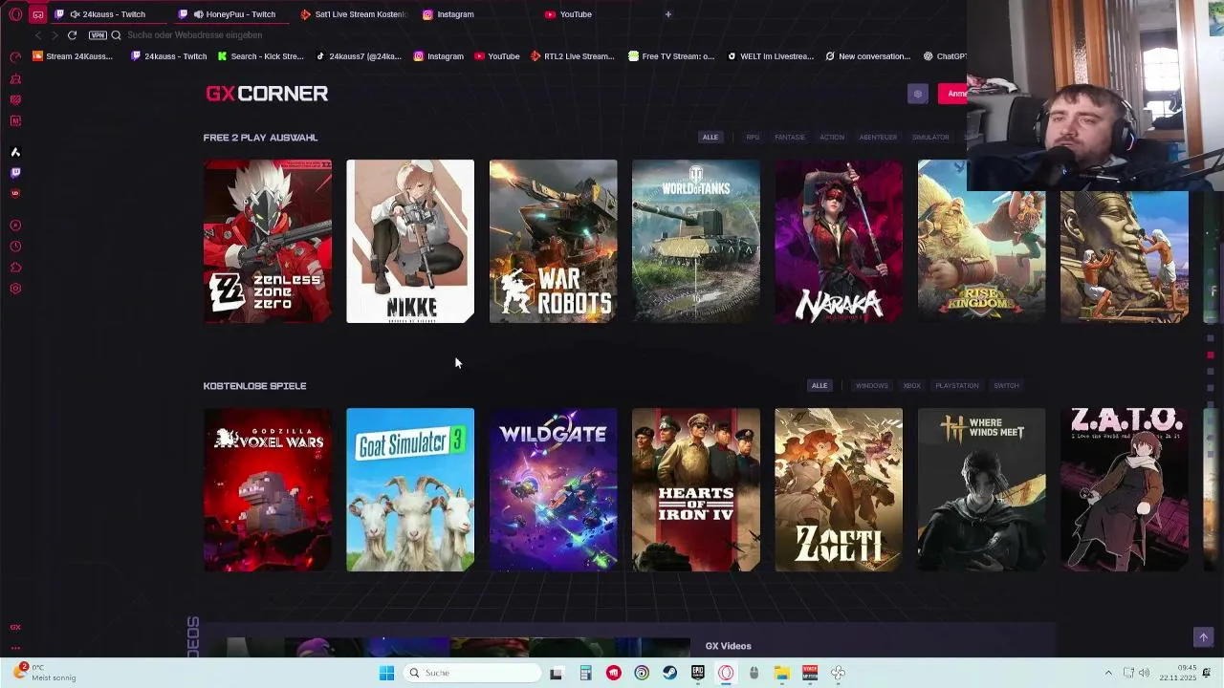The height and width of the screenshot is (688, 1224).
Task: Click the GX label at sidebar bottom
Action: [x=15, y=628]
